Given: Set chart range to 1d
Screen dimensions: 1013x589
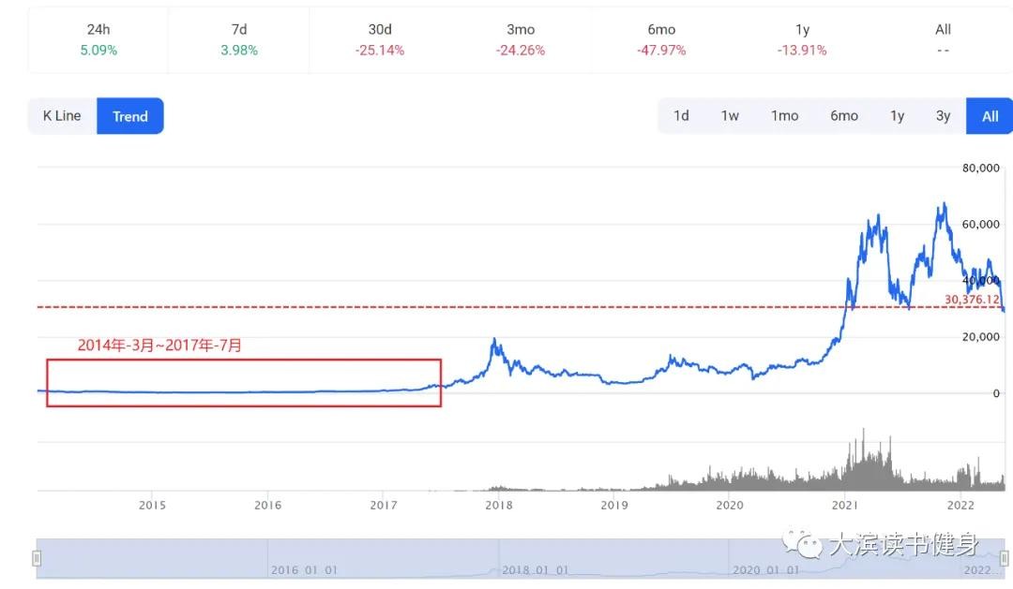Looking at the screenshot, I should pyautogui.click(x=681, y=116).
